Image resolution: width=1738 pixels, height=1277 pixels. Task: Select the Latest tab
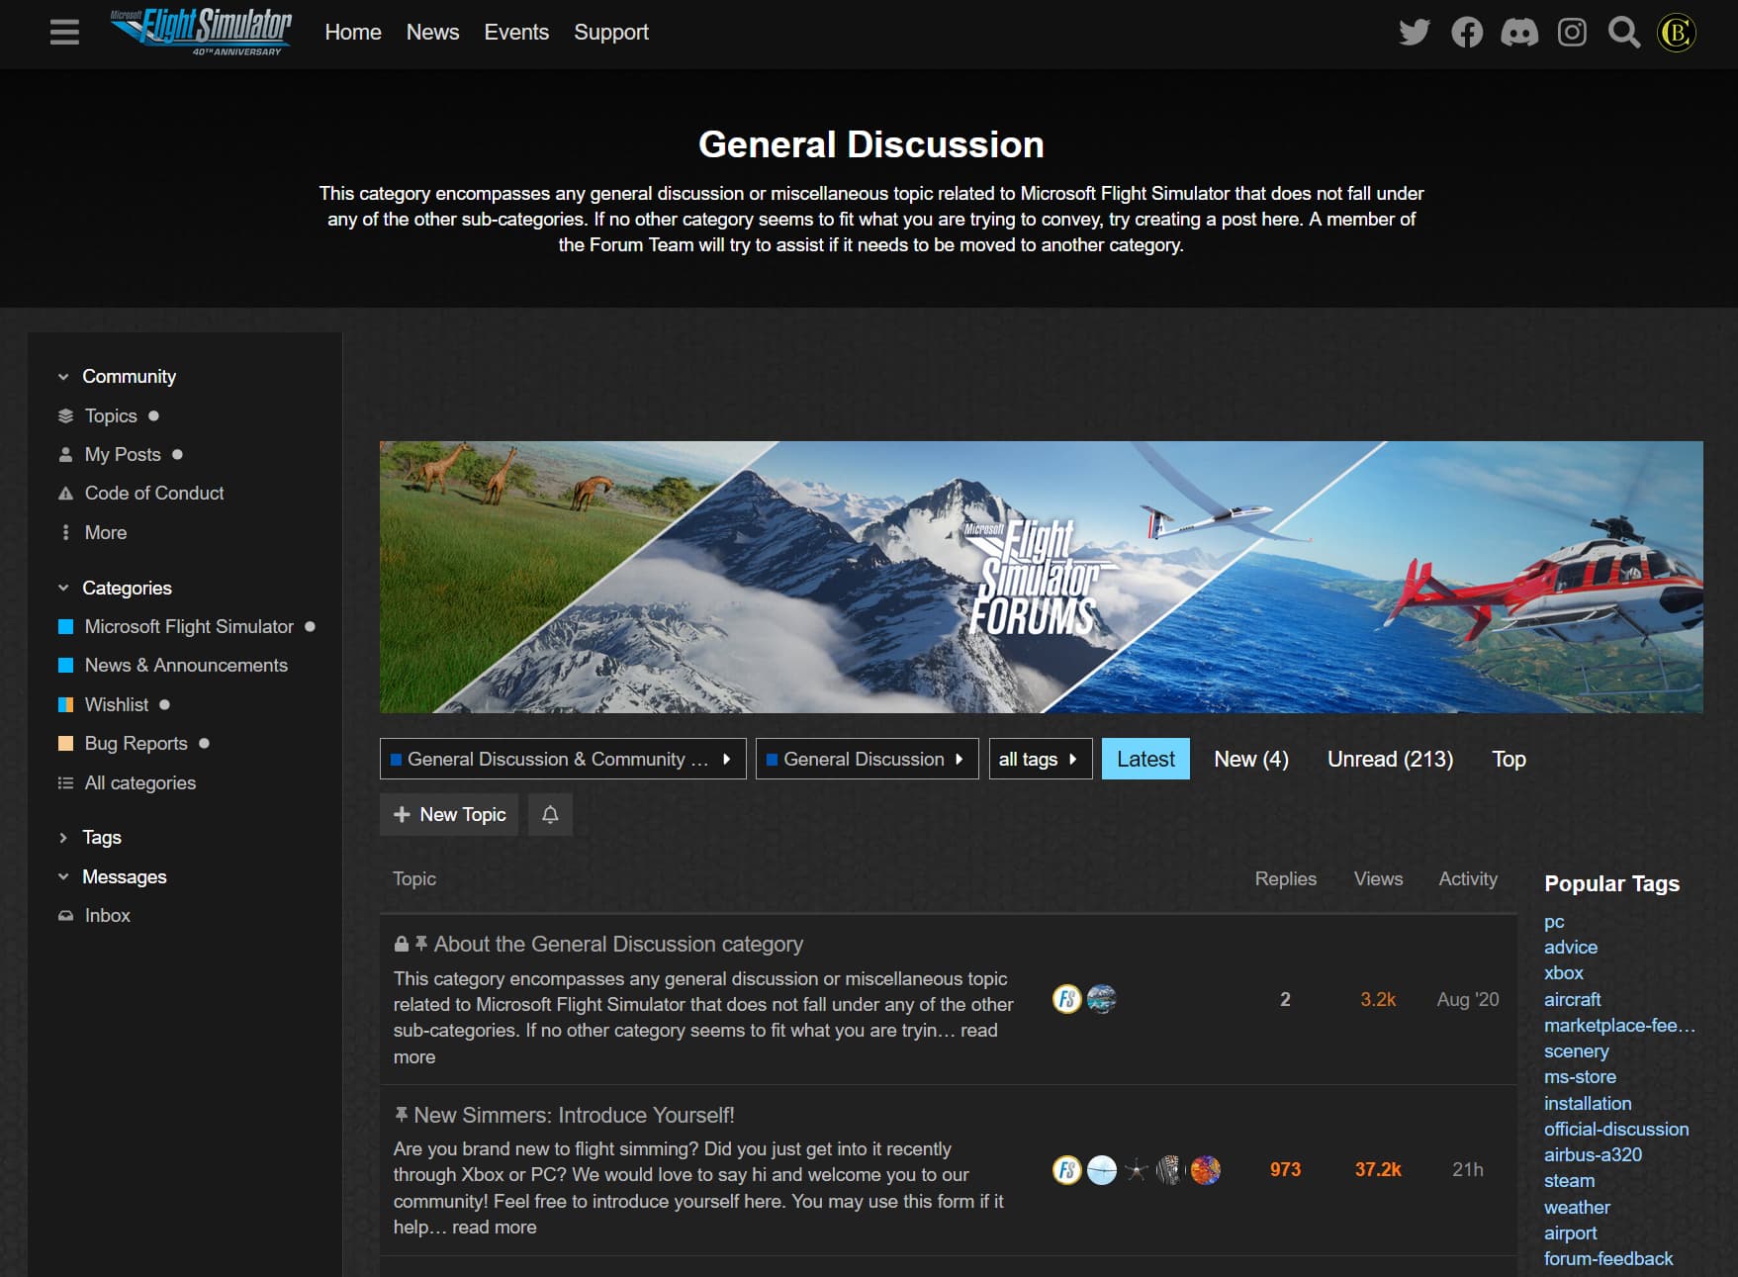tap(1145, 759)
